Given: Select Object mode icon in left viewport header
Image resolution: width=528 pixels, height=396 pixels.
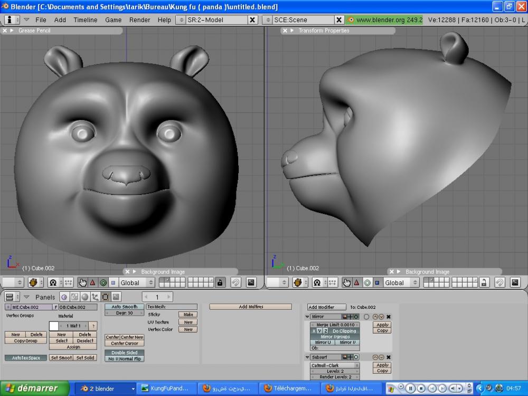Looking at the screenshot, I should point(35,282).
